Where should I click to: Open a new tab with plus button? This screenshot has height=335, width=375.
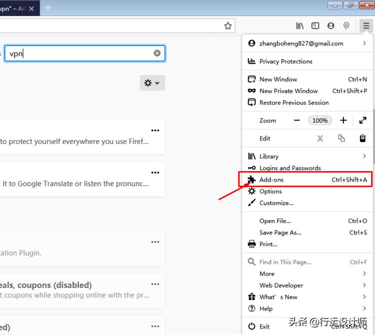pos(48,8)
